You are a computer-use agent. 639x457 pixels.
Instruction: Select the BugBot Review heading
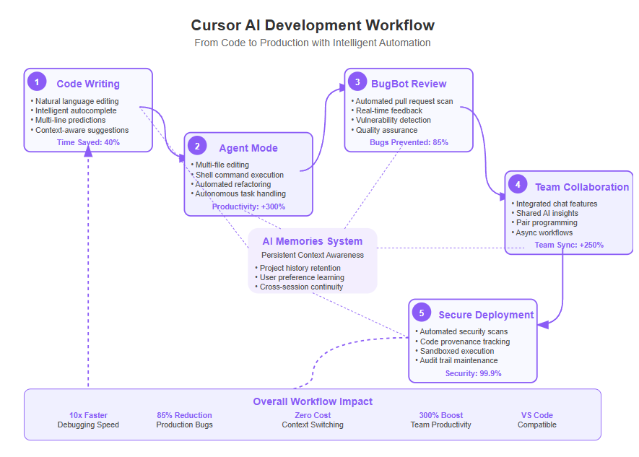pyautogui.click(x=409, y=84)
